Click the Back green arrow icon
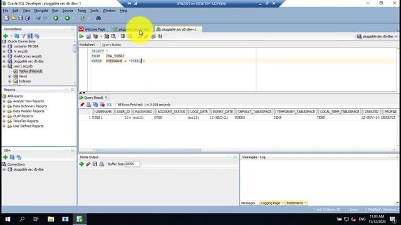The height and width of the screenshot is (225, 401). 56,18
